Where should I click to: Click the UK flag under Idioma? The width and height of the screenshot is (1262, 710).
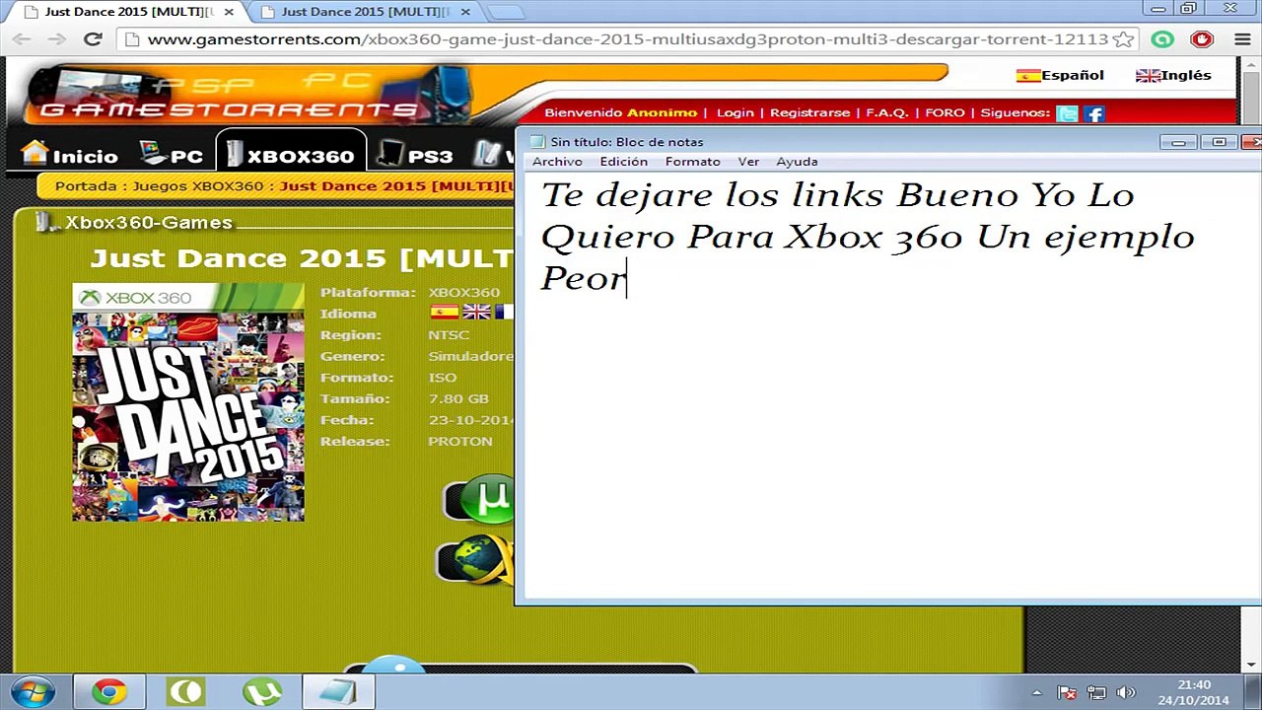point(476,312)
